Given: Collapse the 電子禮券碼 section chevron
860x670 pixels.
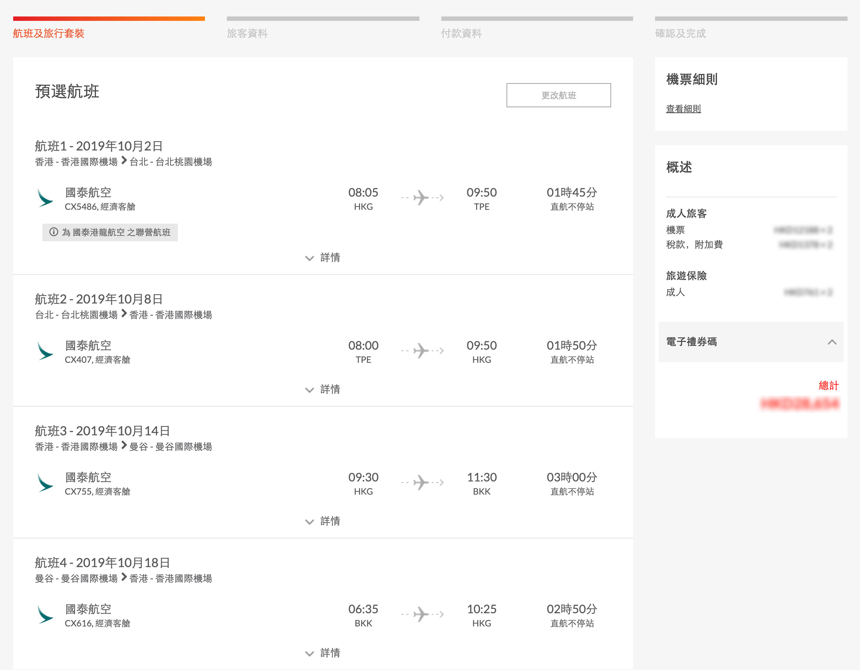Looking at the screenshot, I should (x=832, y=342).
